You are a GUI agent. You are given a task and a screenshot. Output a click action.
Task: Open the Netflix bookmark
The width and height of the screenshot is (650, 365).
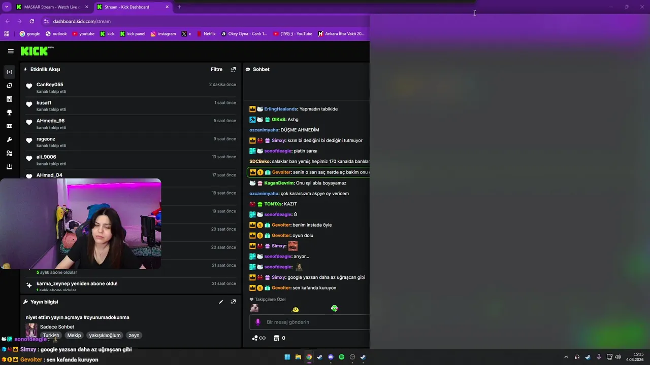(206, 34)
